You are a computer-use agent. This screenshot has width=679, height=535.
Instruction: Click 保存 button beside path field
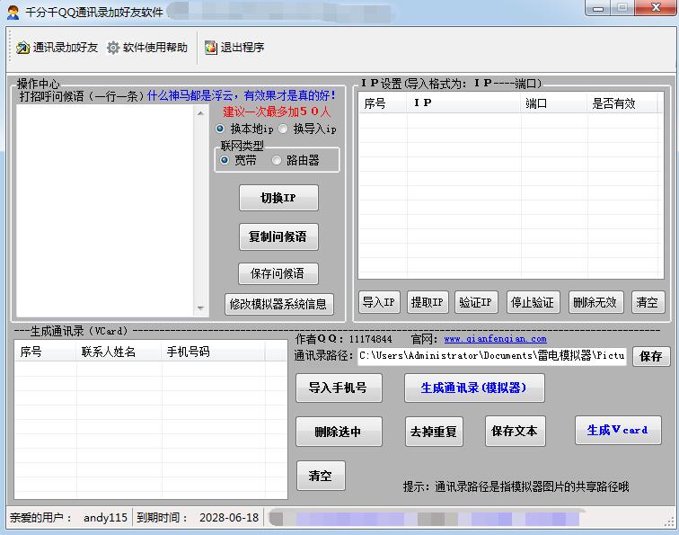coord(650,356)
